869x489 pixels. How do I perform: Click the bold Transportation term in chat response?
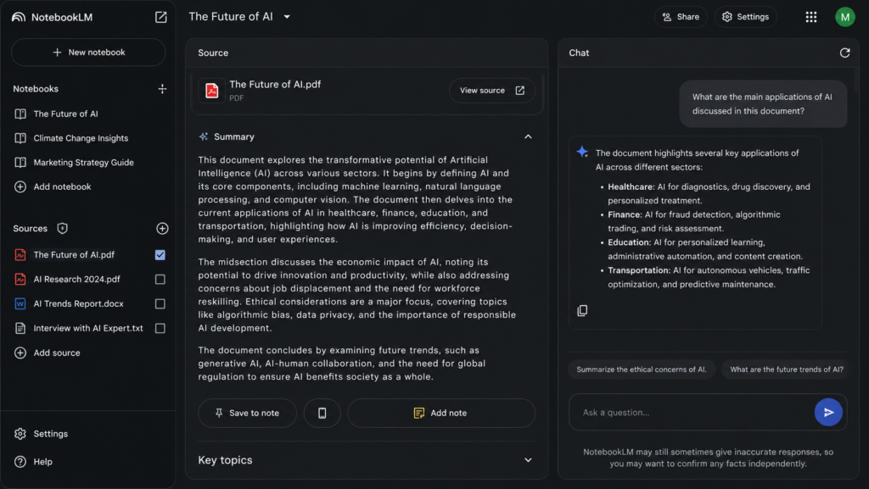(639, 270)
